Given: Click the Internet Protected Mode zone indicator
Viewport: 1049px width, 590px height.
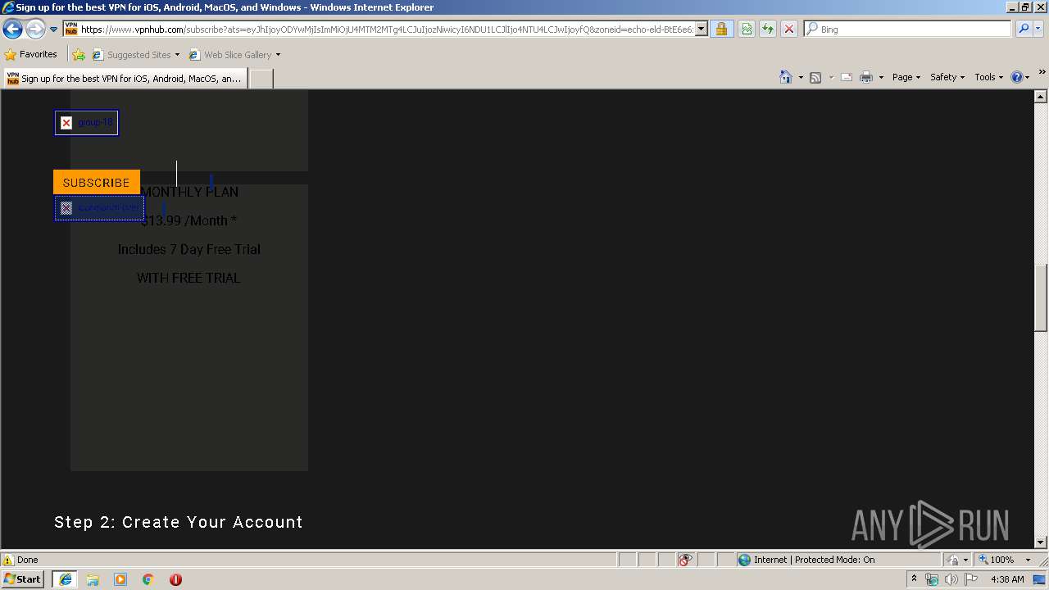Looking at the screenshot, I should pos(807,560).
